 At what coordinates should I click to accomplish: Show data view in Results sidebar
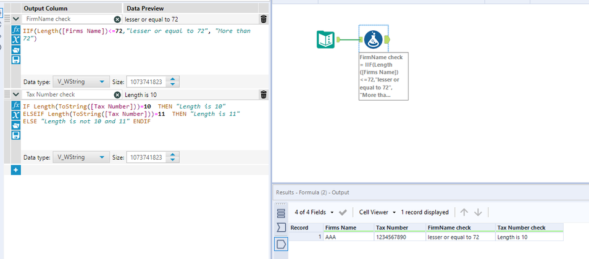pyautogui.click(x=281, y=244)
